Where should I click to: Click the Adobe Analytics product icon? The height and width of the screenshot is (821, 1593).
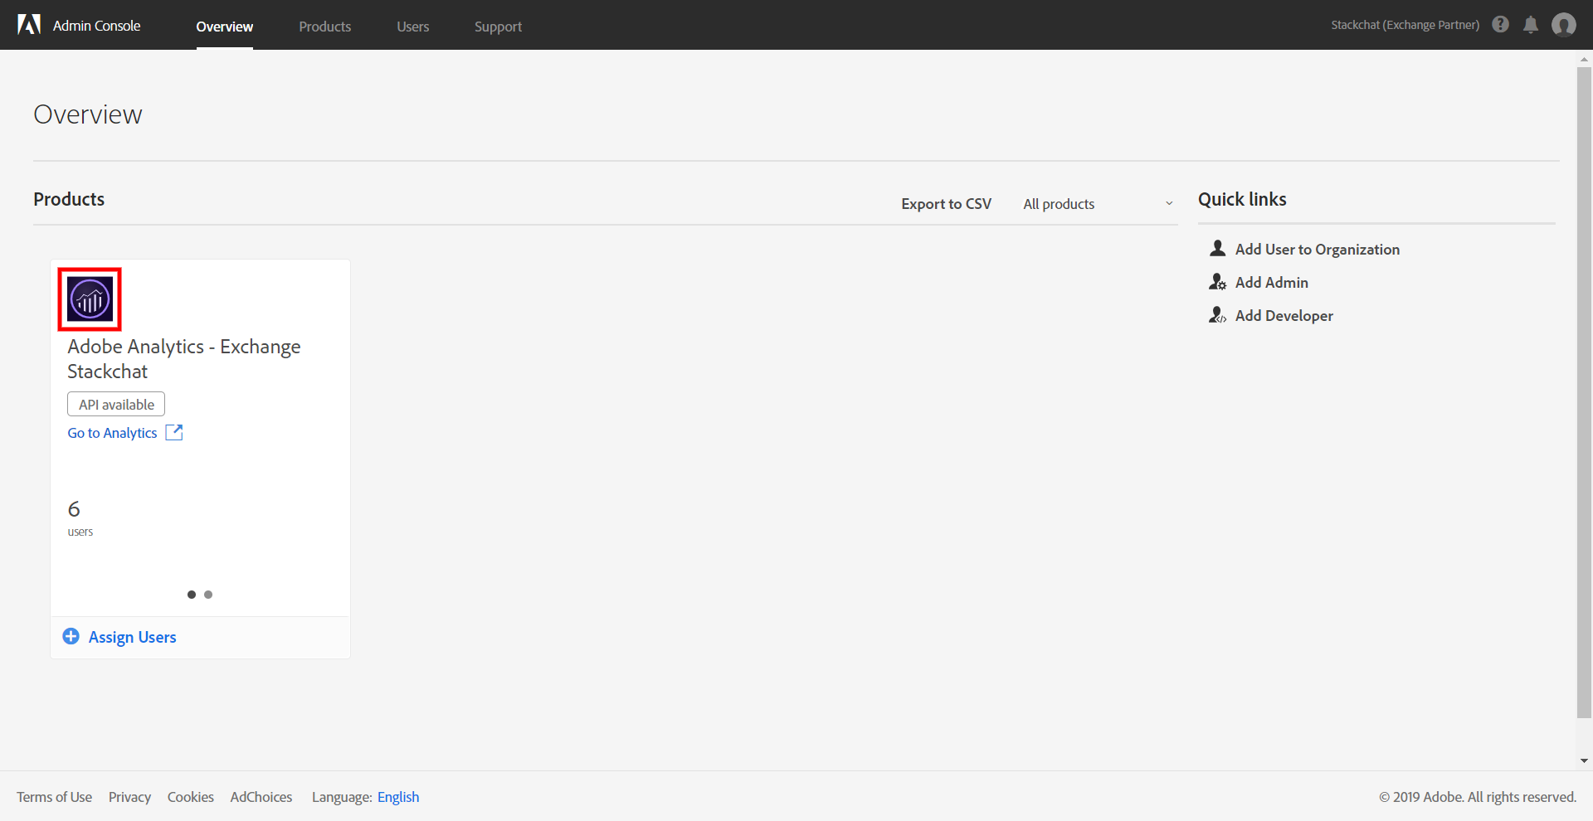(90, 299)
